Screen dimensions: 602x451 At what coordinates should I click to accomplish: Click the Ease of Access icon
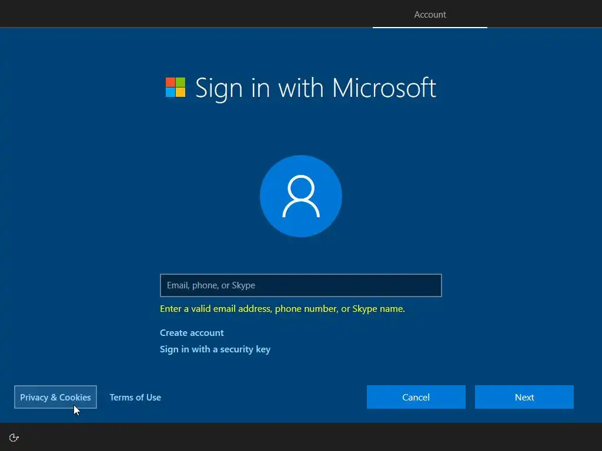click(x=14, y=437)
